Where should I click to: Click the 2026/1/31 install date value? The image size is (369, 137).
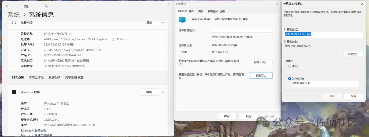(x=50, y=114)
